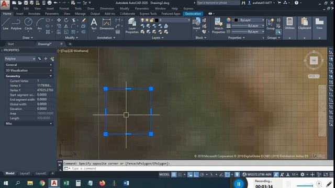
Task: Select the Line tool
Action: tap(6, 24)
